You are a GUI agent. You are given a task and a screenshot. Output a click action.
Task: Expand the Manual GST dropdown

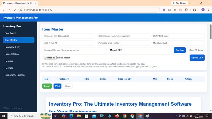(x=140, y=50)
